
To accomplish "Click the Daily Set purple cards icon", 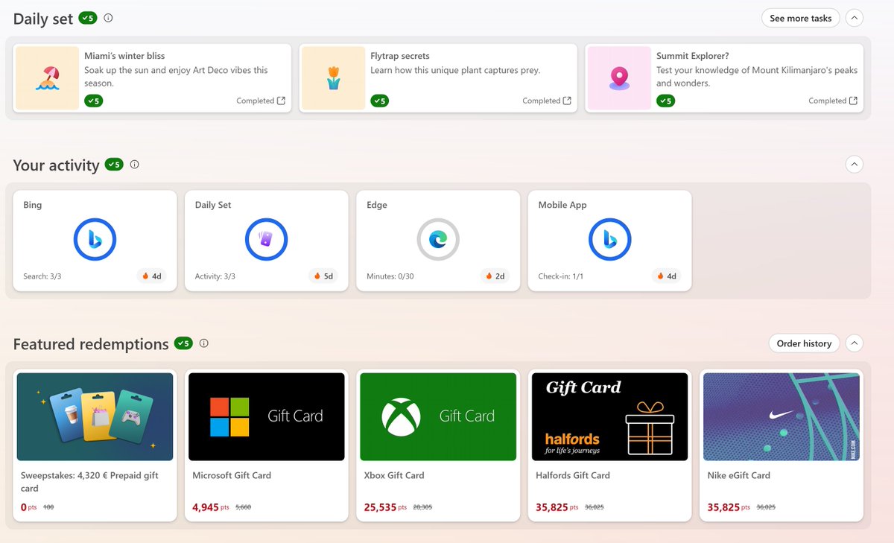I will coord(267,240).
